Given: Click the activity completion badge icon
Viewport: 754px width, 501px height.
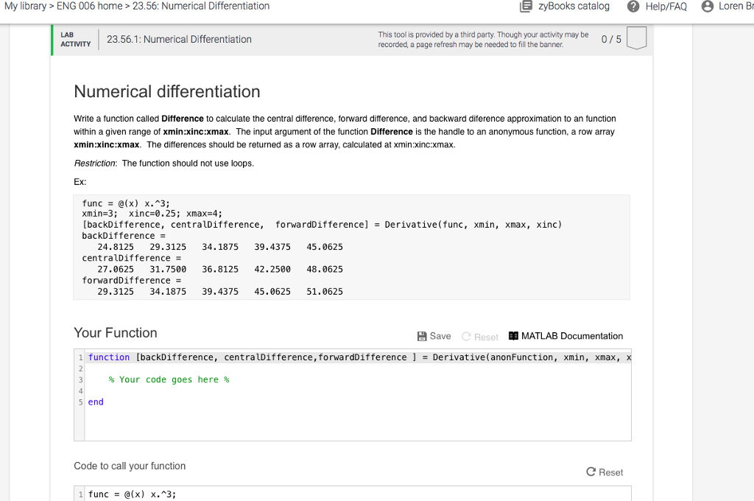Looking at the screenshot, I should coord(637,38).
